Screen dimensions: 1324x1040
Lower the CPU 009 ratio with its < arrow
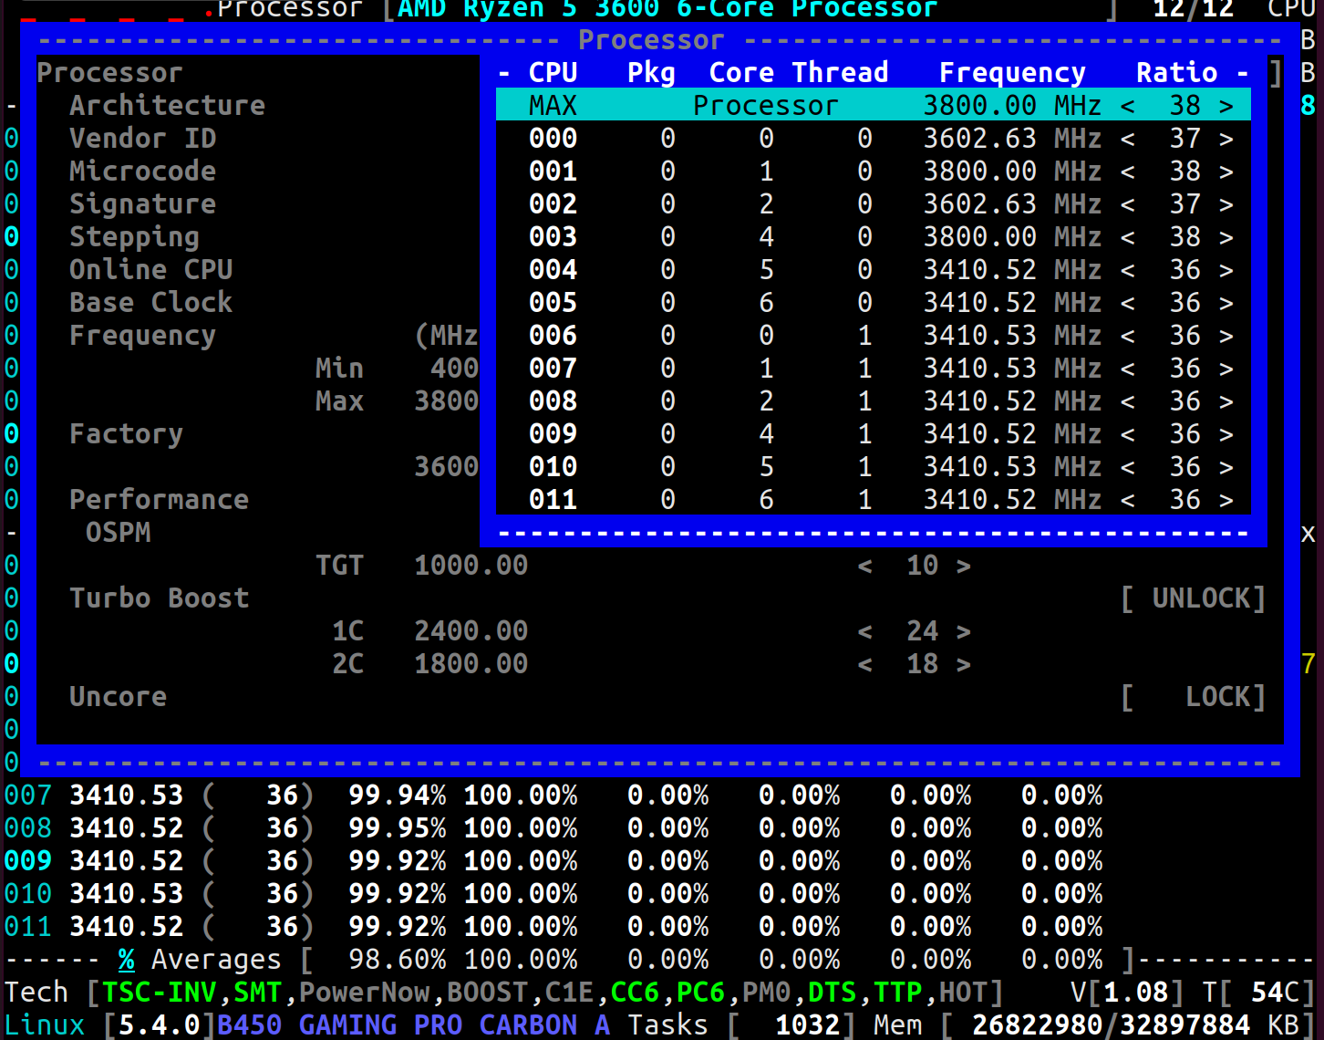[x=1128, y=434]
